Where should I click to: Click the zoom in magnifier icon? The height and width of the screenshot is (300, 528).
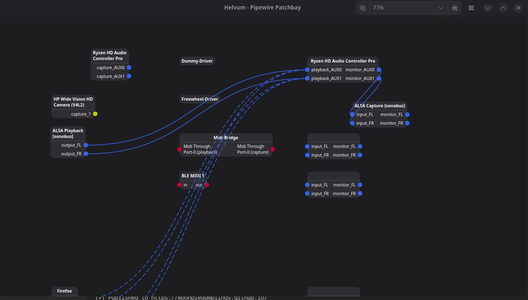(455, 8)
